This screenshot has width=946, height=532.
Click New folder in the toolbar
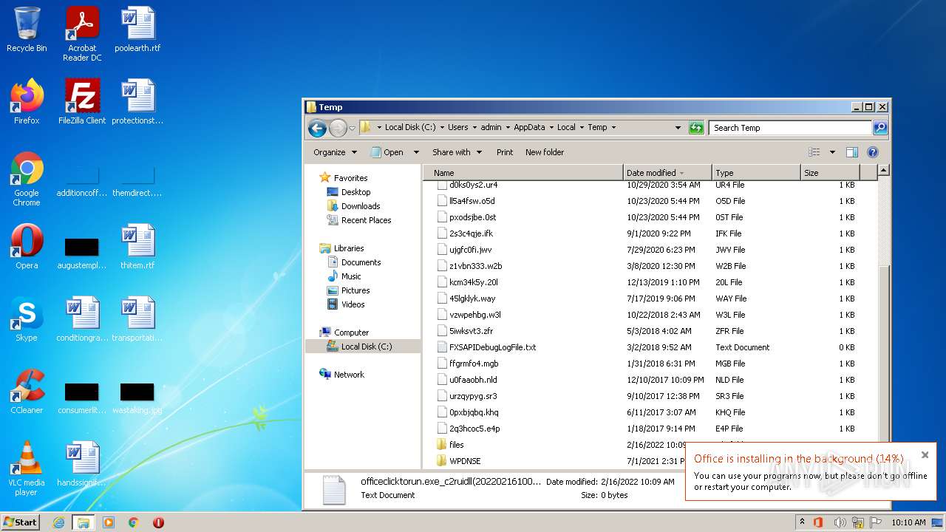pos(545,152)
